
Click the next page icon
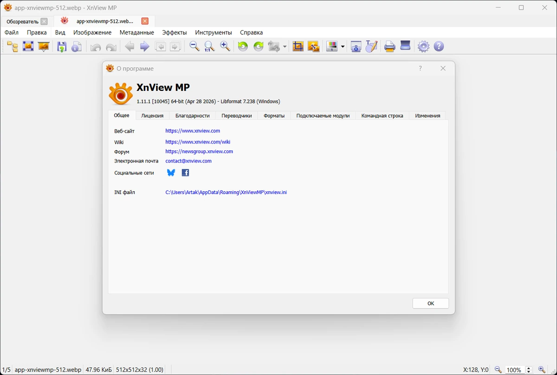[175, 46]
